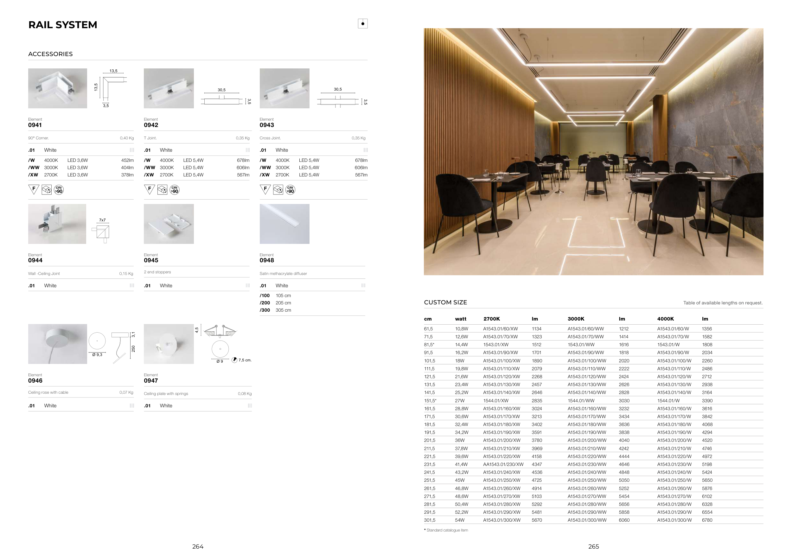Viewport: 792px width, 560px height.
Task: Click the A1543.01/60/XW code in table
Action: pyautogui.click(x=500, y=329)
